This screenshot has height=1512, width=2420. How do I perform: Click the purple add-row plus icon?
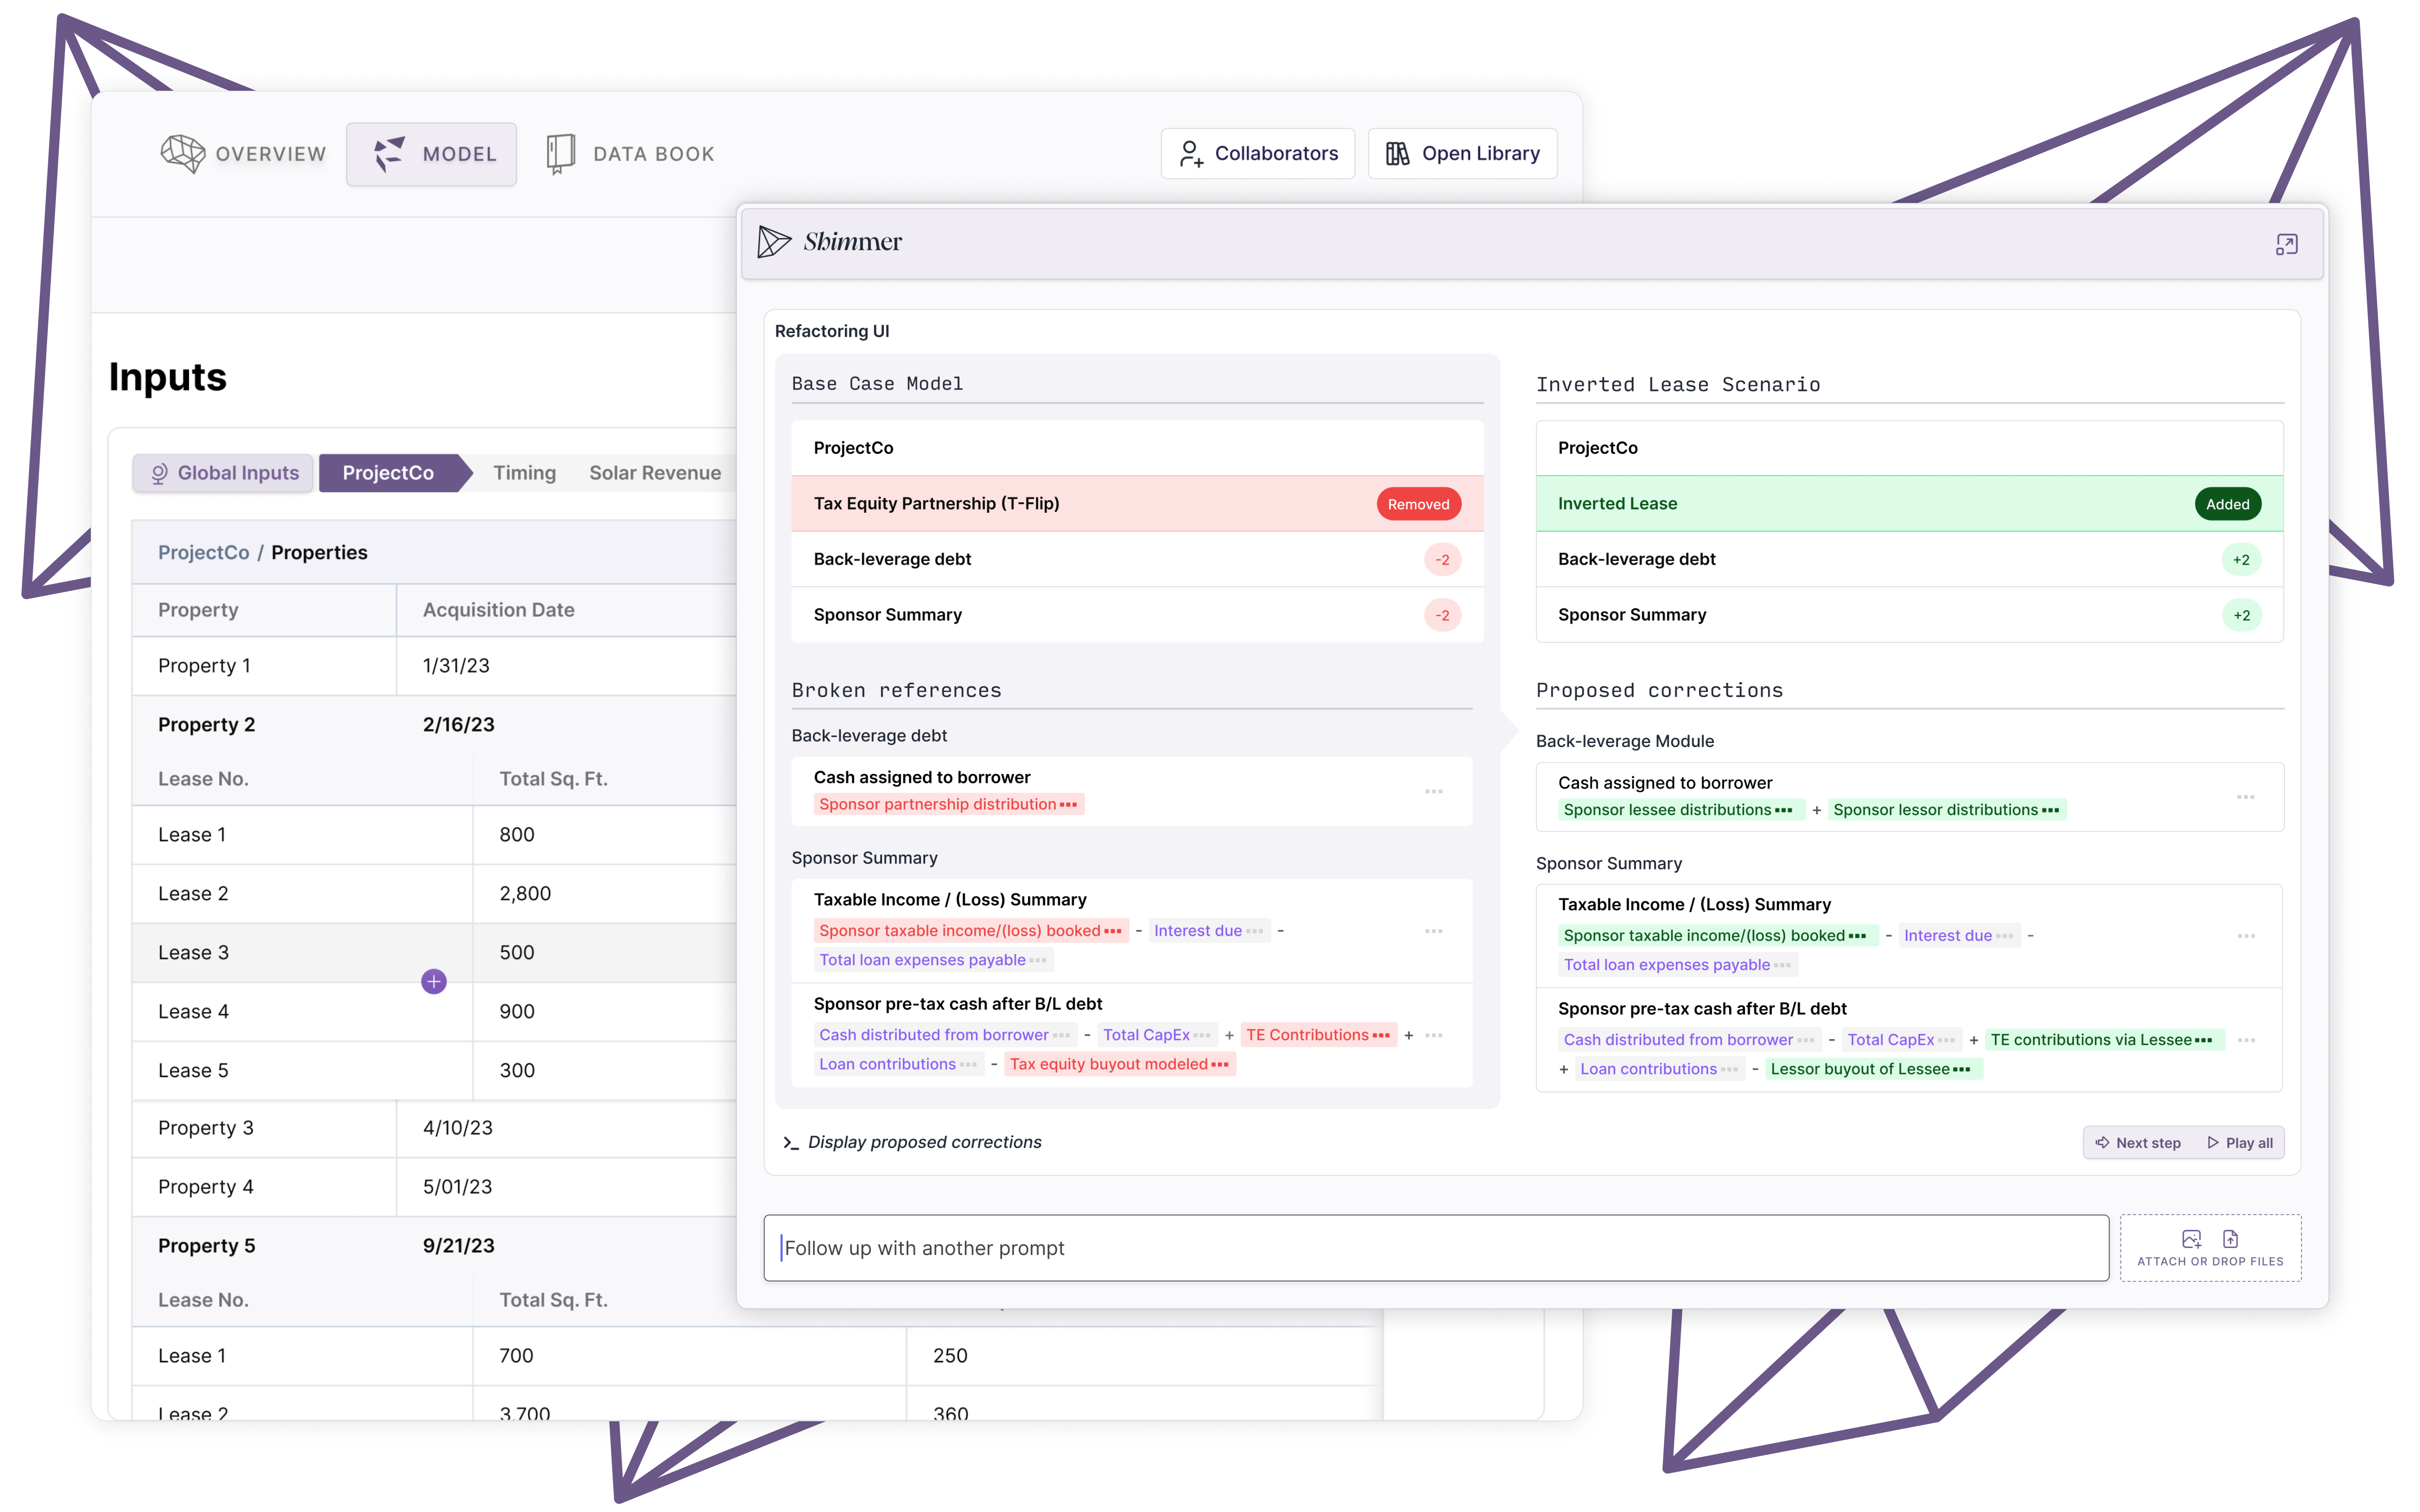click(434, 982)
